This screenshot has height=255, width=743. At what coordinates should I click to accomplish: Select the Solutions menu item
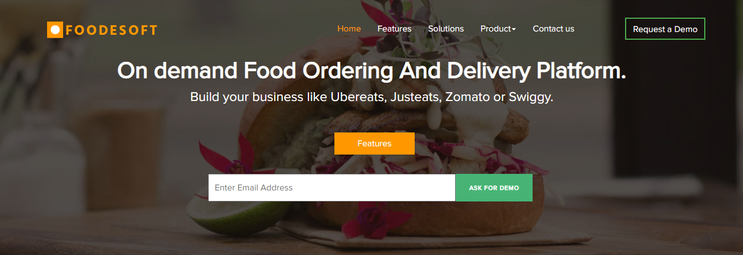[446, 29]
